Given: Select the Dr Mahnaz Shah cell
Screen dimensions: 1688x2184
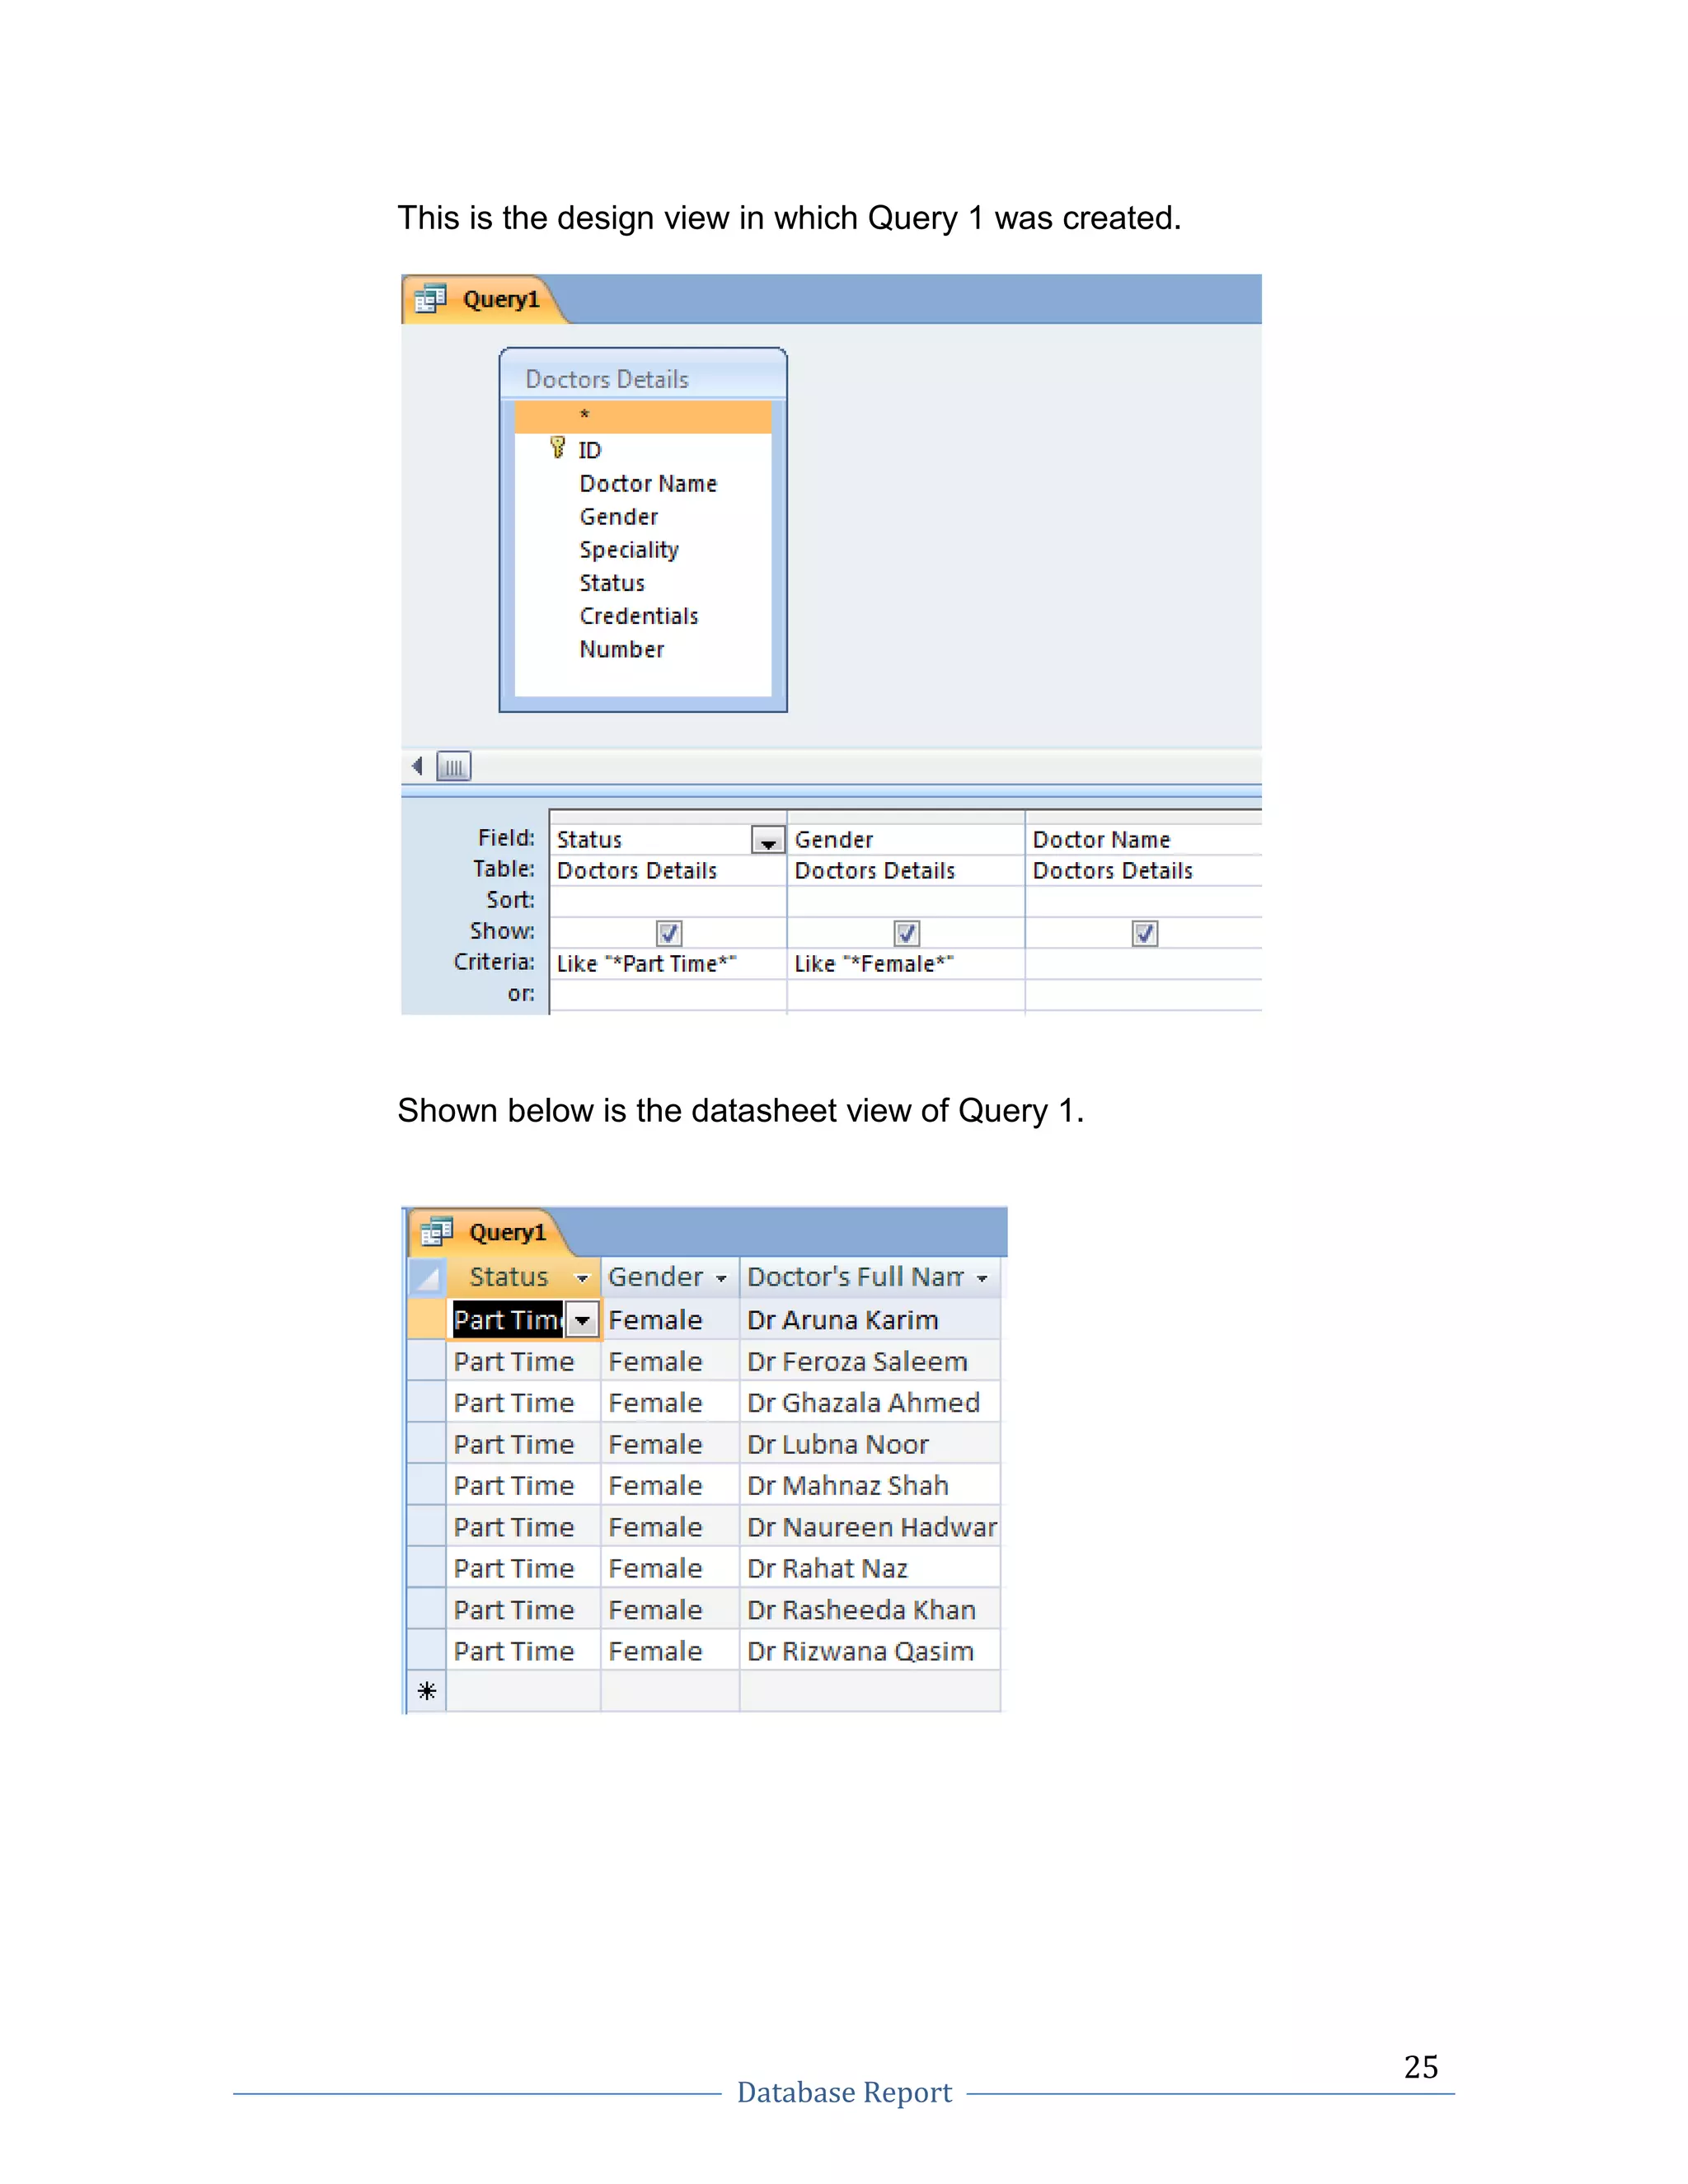Looking at the screenshot, I should [x=870, y=1485].
